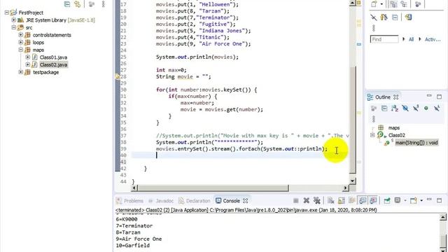Collapse the maps package node

click(20, 50)
